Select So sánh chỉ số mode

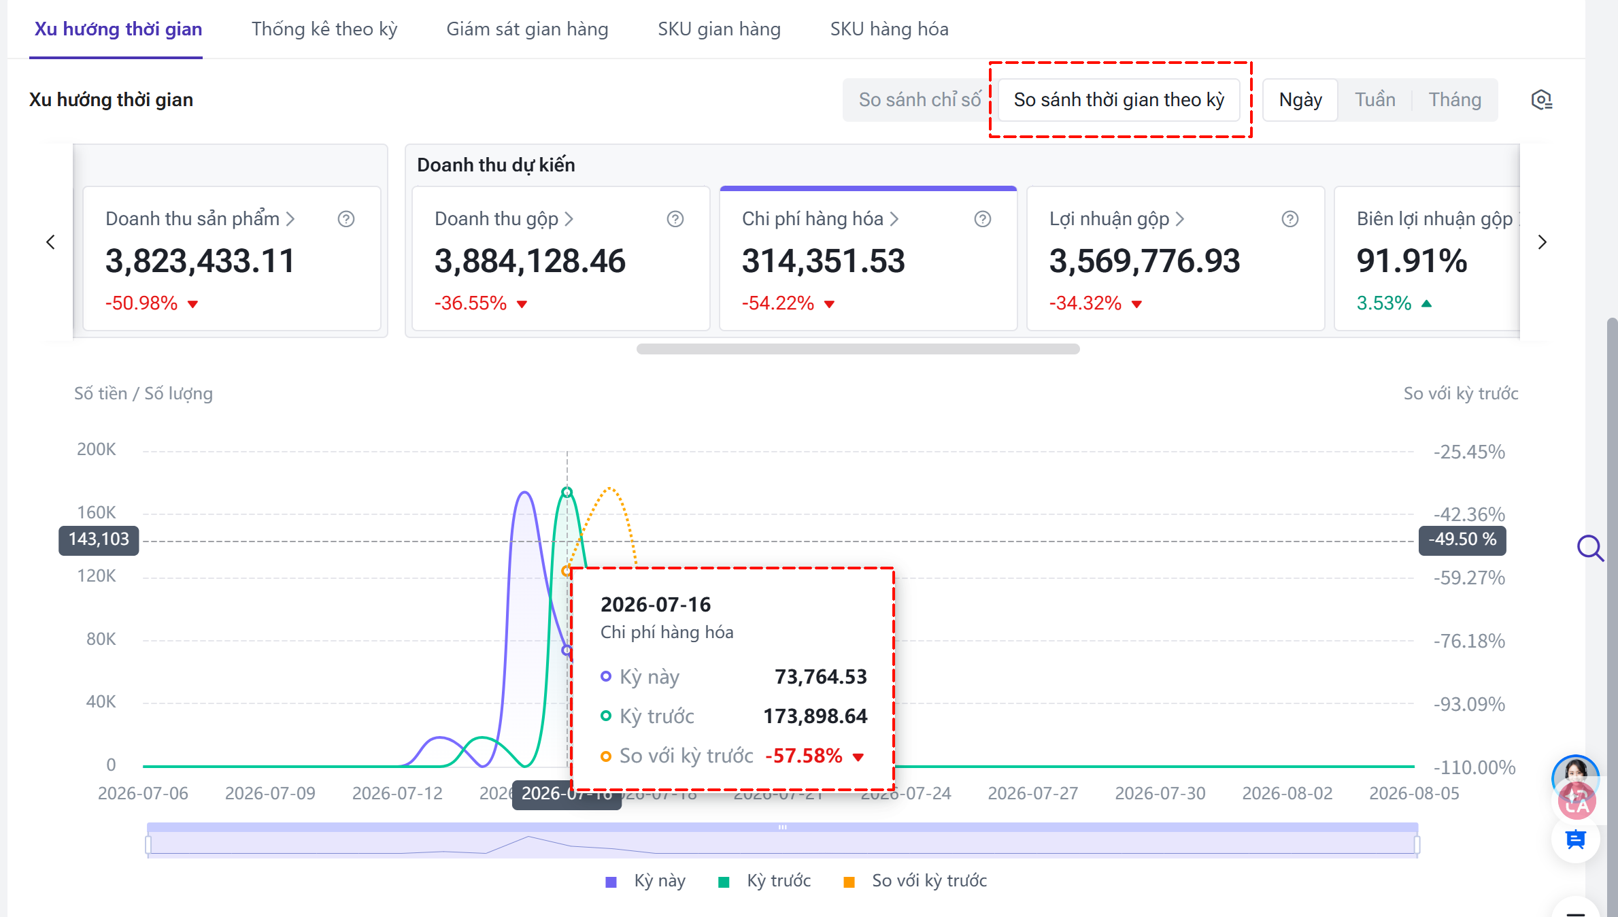click(920, 100)
